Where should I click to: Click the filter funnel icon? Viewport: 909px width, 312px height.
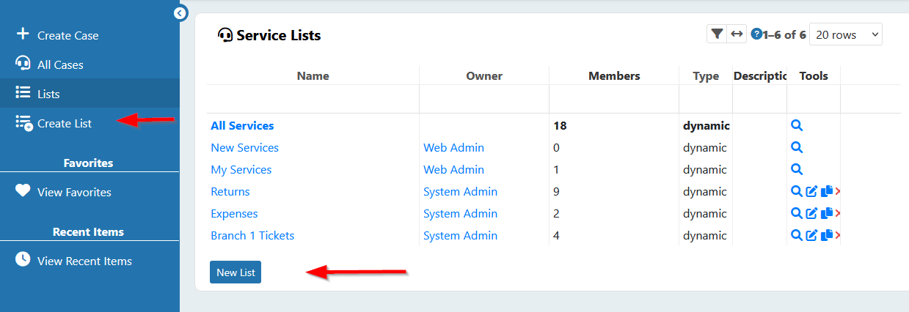click(717, 34)
